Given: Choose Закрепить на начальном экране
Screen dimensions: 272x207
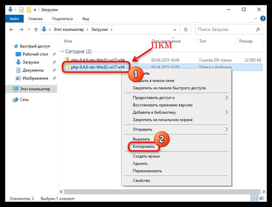Looking at the screenshot, I should point(176,120).
